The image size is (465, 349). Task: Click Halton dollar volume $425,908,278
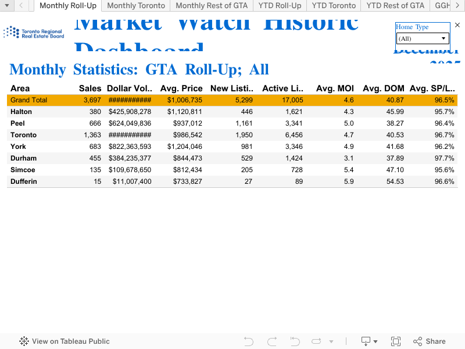pos(130,112)
